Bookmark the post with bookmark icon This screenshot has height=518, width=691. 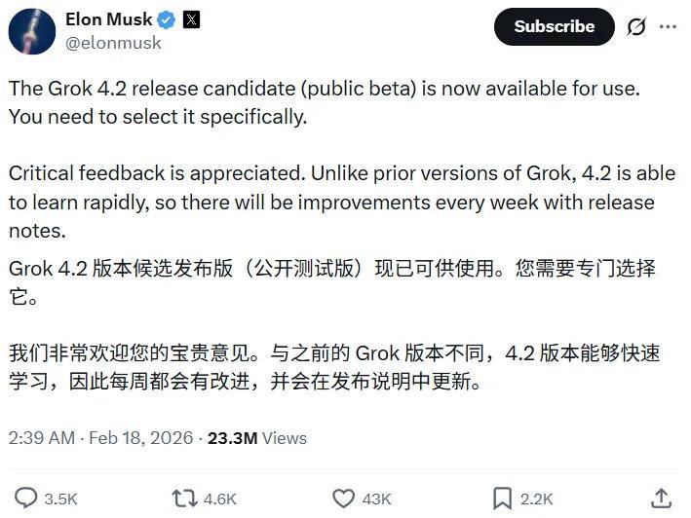coord(501,499)
